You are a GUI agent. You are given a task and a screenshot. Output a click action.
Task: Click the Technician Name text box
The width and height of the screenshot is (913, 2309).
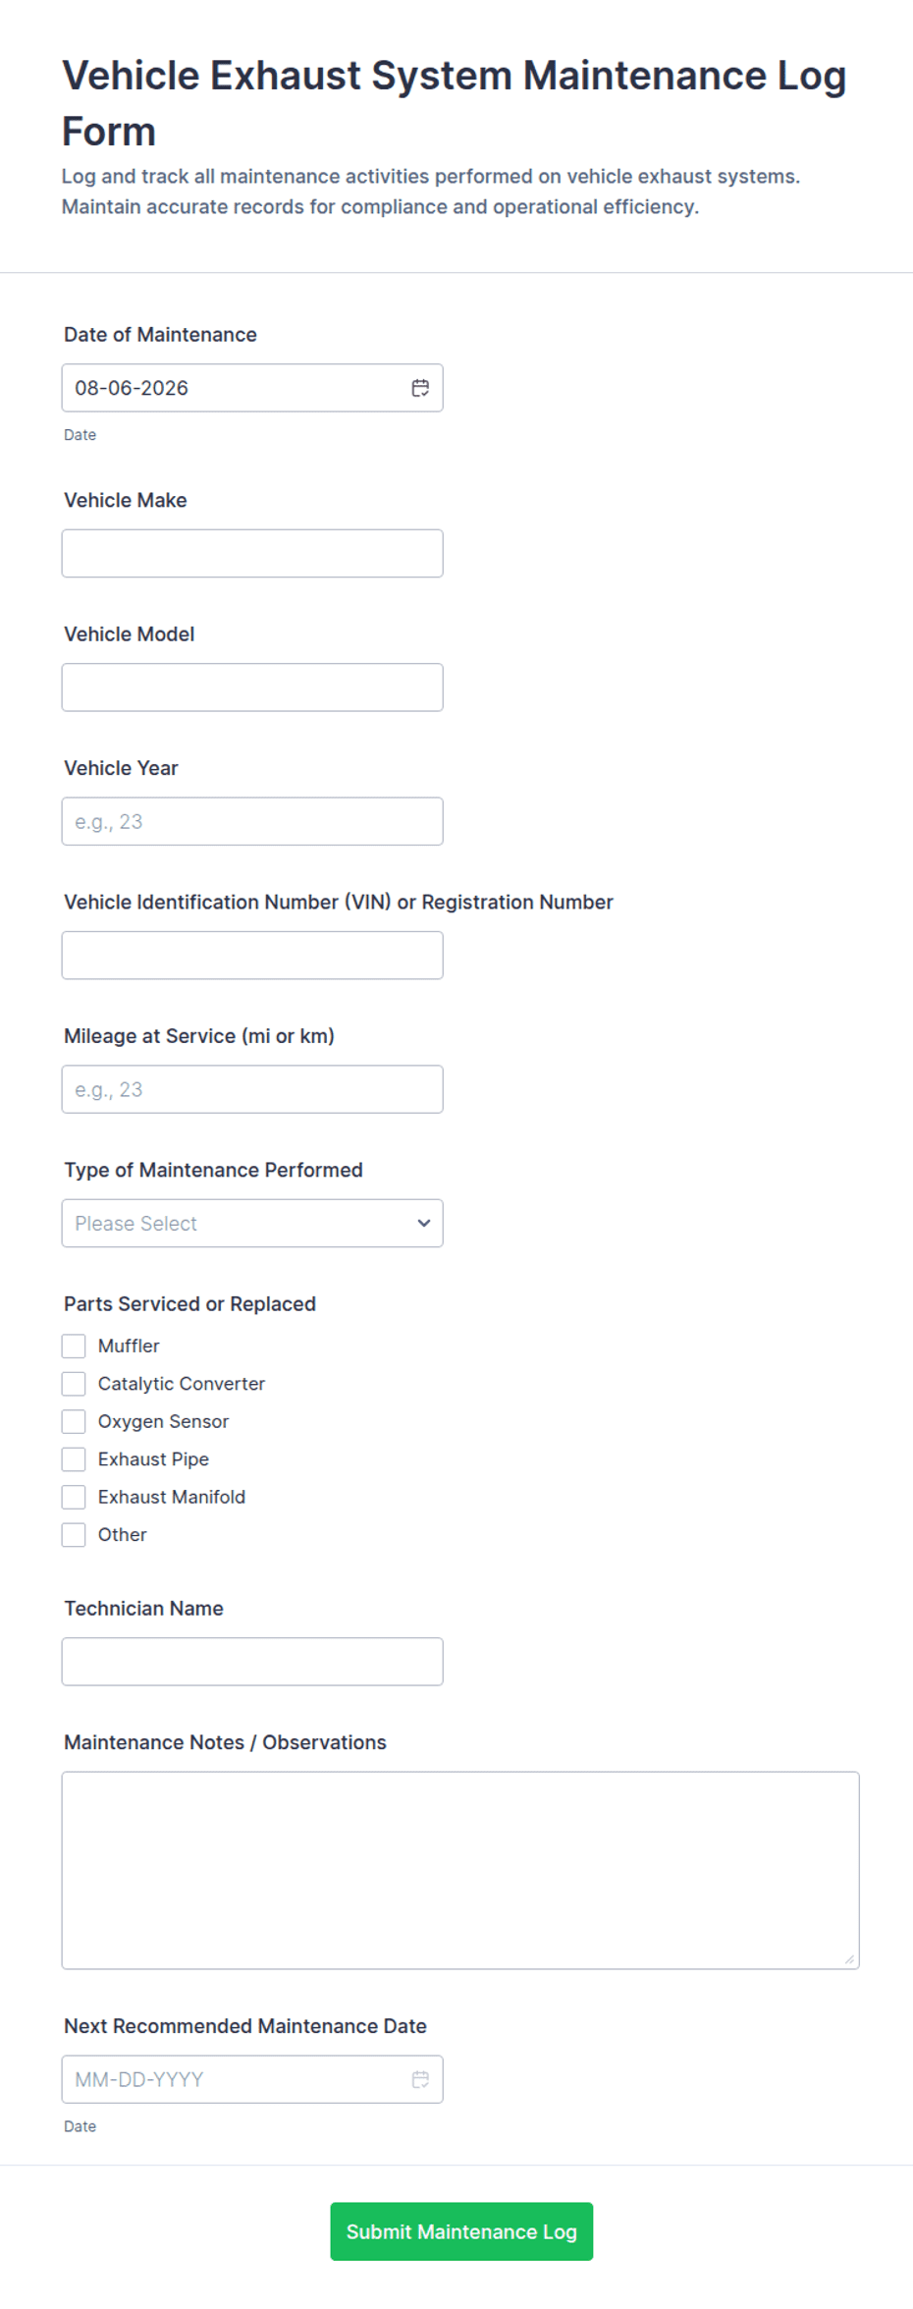(252, 1662)
